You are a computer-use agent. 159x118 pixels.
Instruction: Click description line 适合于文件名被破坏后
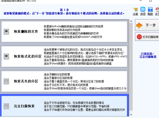74,103
